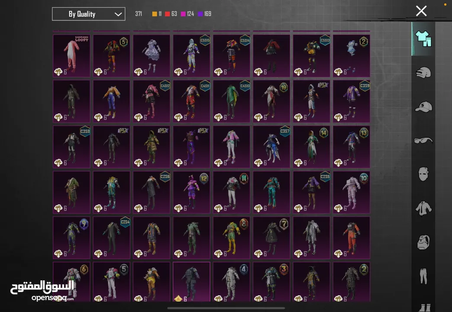The height and width of the screenshot is (312, 452).
Task: Close the inventory with the X
Action: point(421,11)
